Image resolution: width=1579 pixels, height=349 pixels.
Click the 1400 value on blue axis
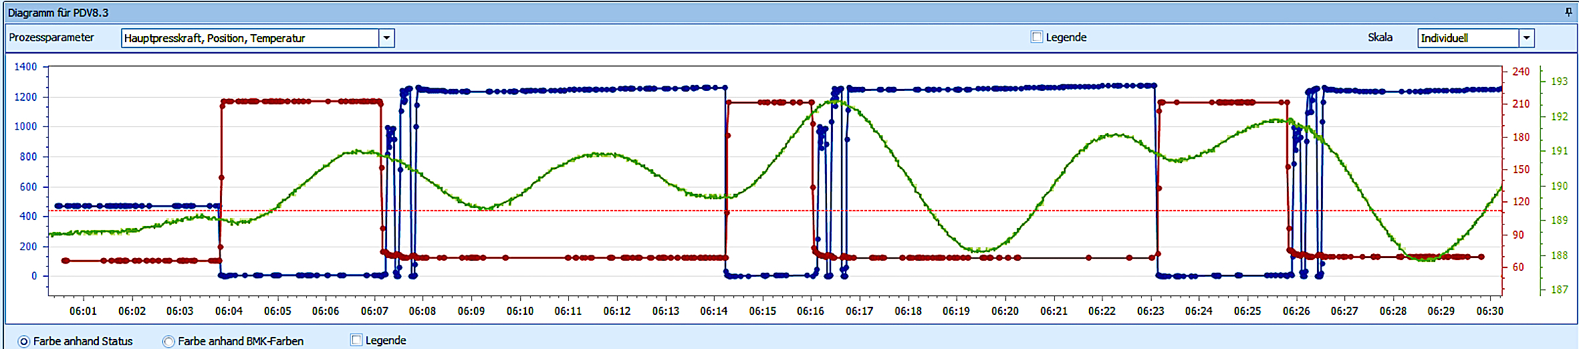click(25, 67)
